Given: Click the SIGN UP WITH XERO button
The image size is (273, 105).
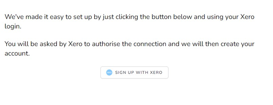Looking at the screenshot, I should pos(134,72).
